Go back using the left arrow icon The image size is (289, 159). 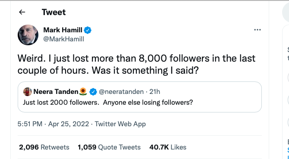click(x=22, y=12)
